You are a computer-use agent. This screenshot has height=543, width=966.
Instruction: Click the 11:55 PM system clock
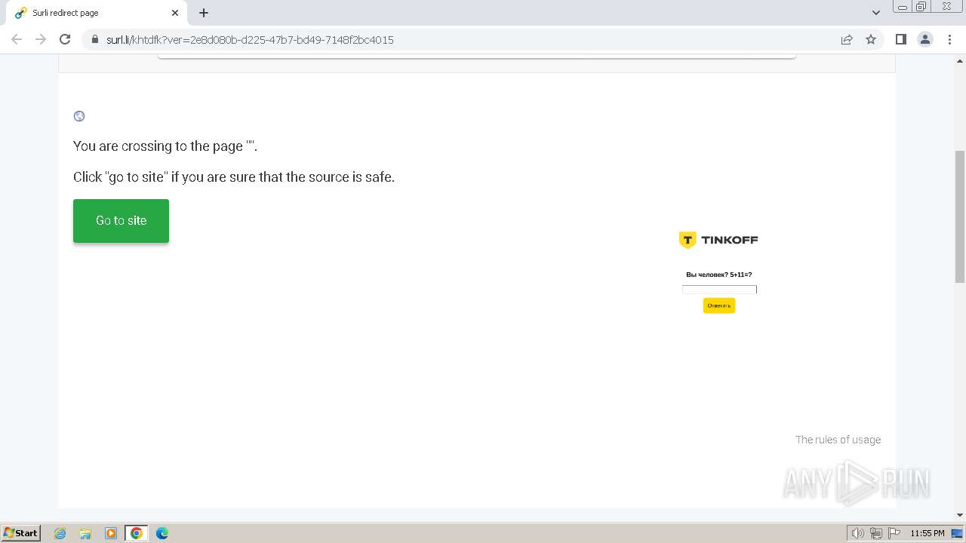(927, 533)
